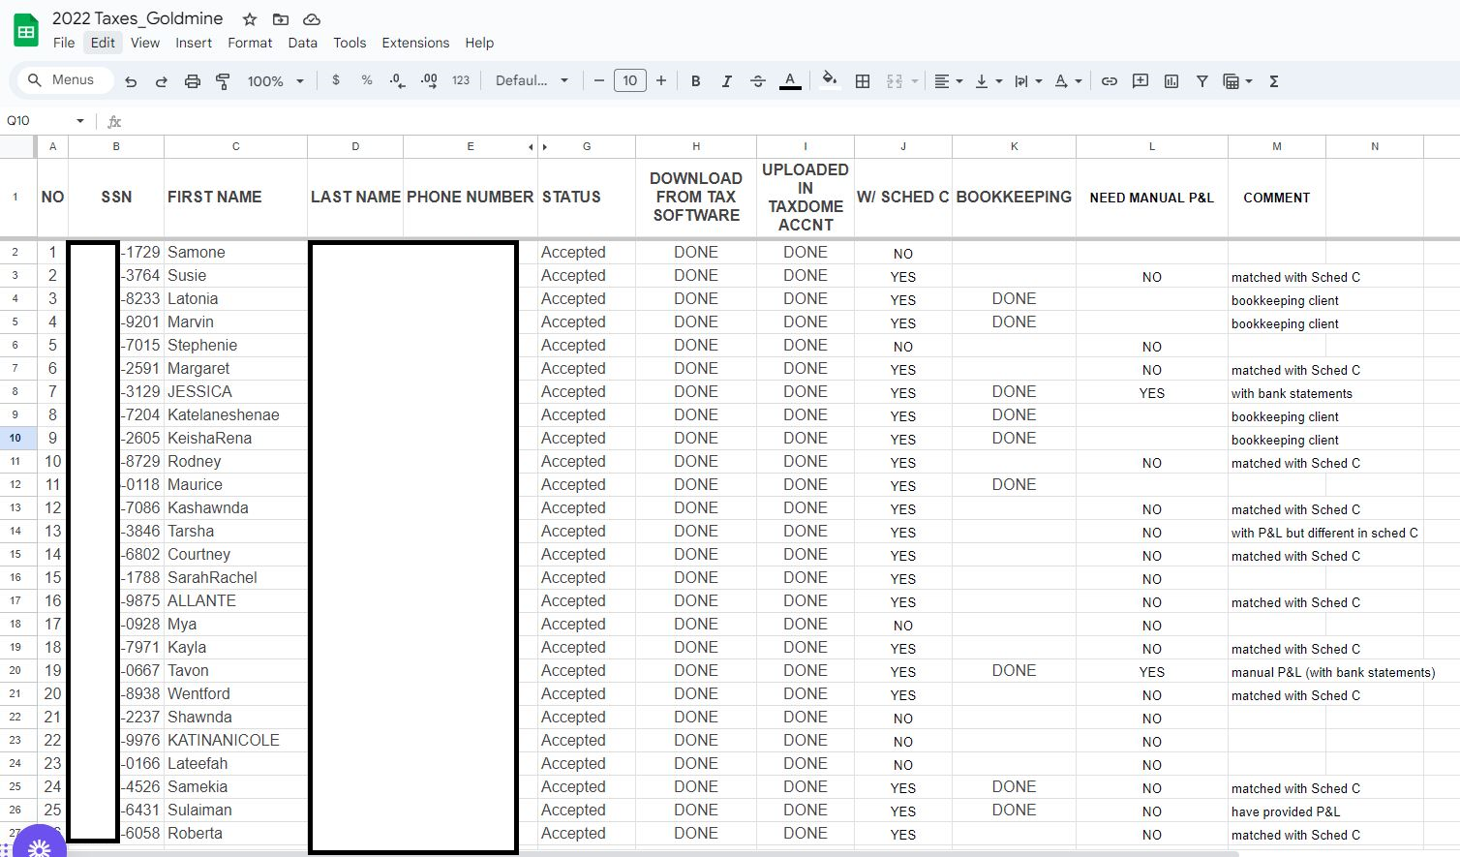Viewport: 1460px width, 857px height.
Task: Insert a chart
Action: tap(1171, 81)
